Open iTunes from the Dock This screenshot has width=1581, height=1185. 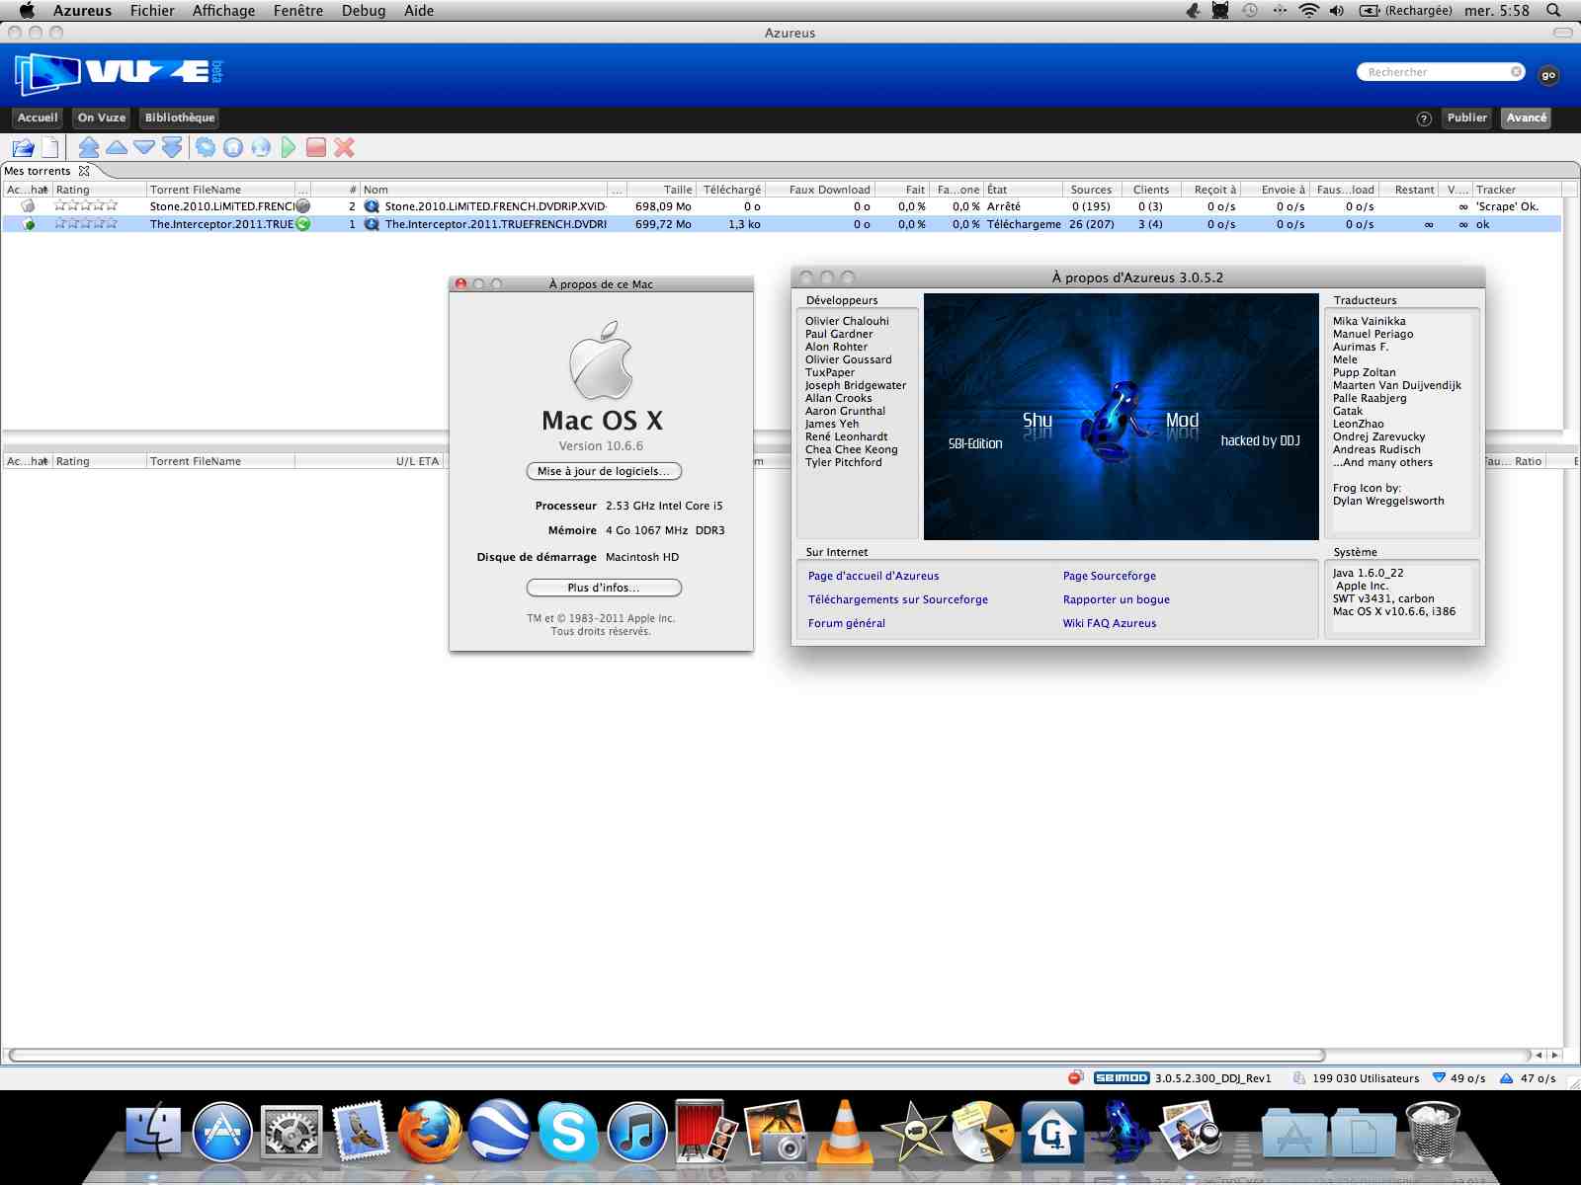pyautogui.click(x=637, y=1132)
